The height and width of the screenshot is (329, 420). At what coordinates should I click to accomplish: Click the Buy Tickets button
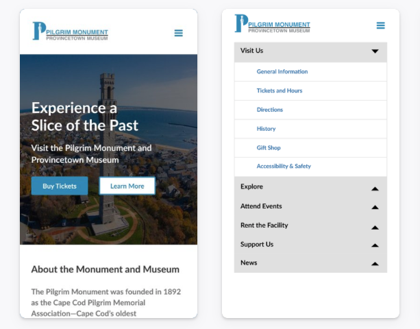coord(60,186)
